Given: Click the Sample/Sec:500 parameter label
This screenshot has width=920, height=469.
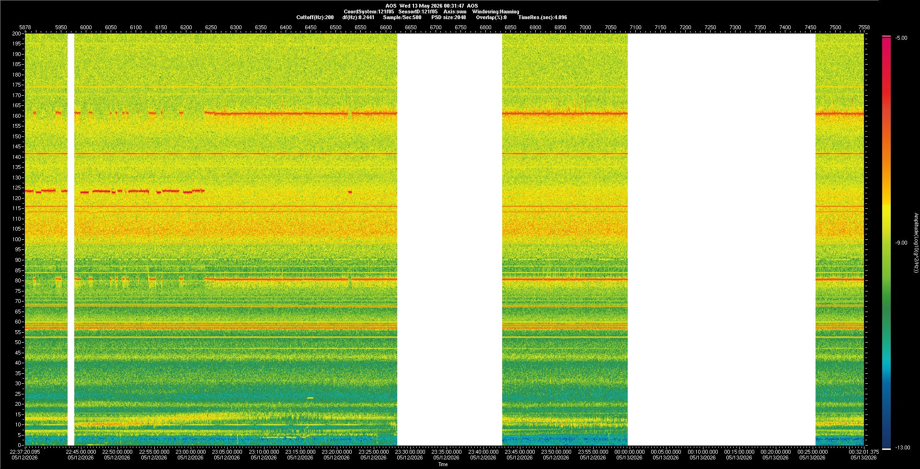Looking at the screenshot, I should click(x=402, y=17).
